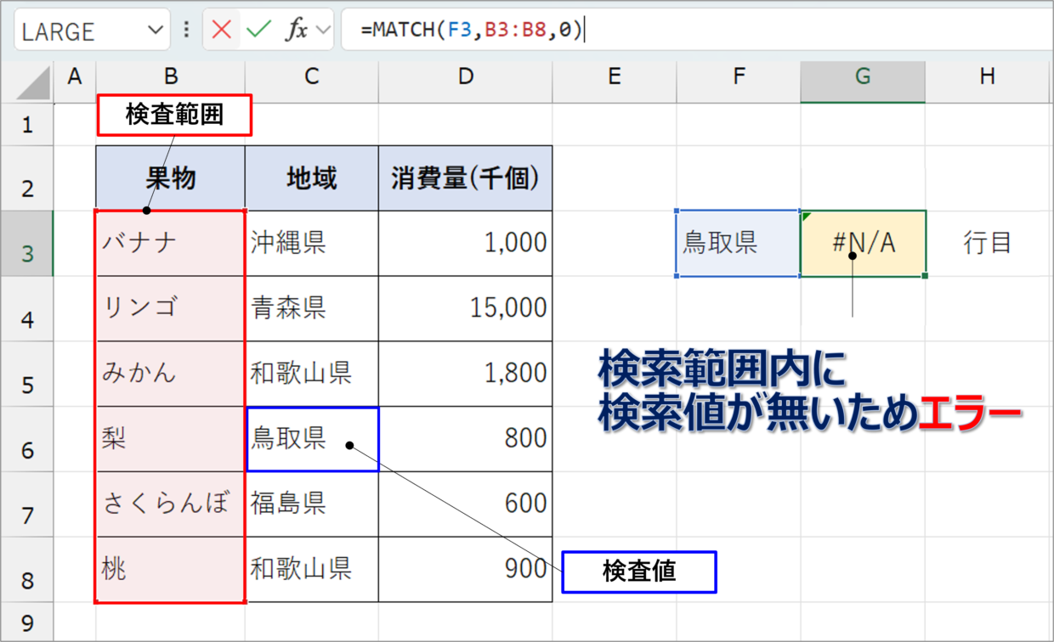Click the formula bar options dots icon
The width and height of the screenshot is (1054, 642).
click(x=186, y=31)
